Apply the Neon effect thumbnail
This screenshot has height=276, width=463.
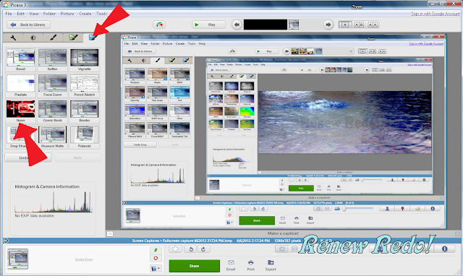click(x=21, y=111)
